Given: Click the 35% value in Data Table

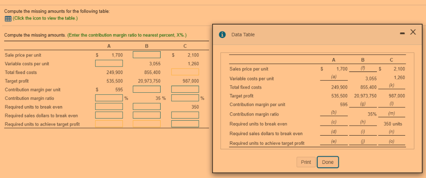Looking at the screenshot, I should (x=372, y=114).
